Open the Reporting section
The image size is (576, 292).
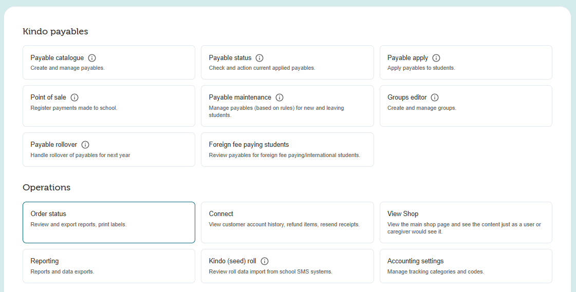pos(108,266)
